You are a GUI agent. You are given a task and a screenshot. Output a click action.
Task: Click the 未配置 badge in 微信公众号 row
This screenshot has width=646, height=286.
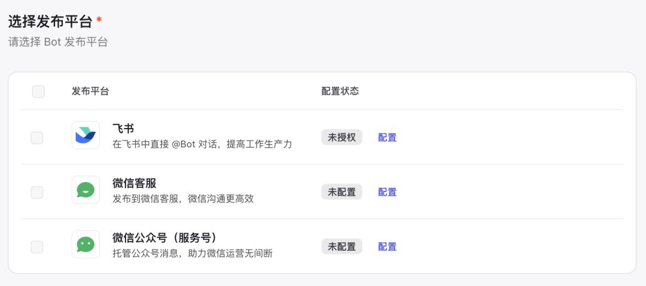(x=342, y=247)
